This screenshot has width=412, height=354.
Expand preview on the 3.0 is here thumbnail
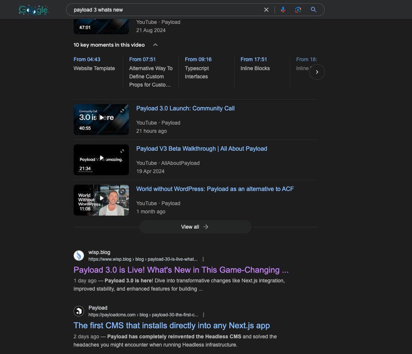[x=122, y=111]
